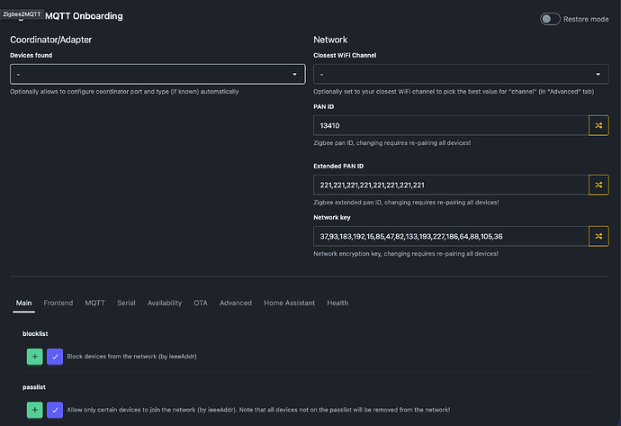The image size is (621, 426).
Task: Switch to the Availability tab
Action: 165,303
